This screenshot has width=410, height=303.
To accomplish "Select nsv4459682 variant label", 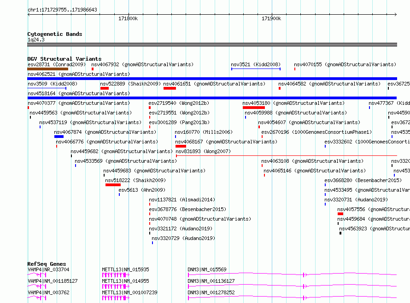I will 122,151.
